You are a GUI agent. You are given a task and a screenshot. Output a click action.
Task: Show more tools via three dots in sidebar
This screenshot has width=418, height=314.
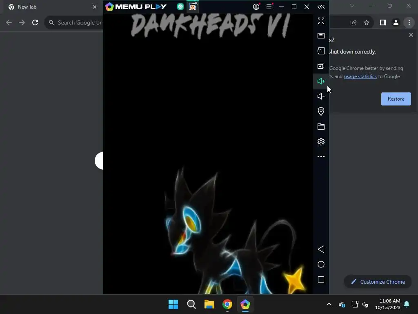click(321, 157)
